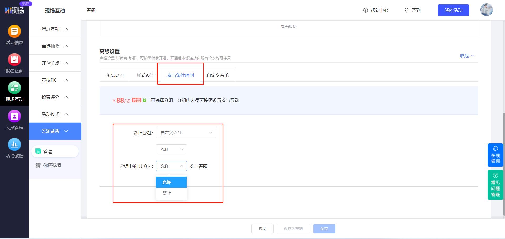Click the 签到 location pin icon
This screenshot has height=239, width=505.
(x=407, y=10)
